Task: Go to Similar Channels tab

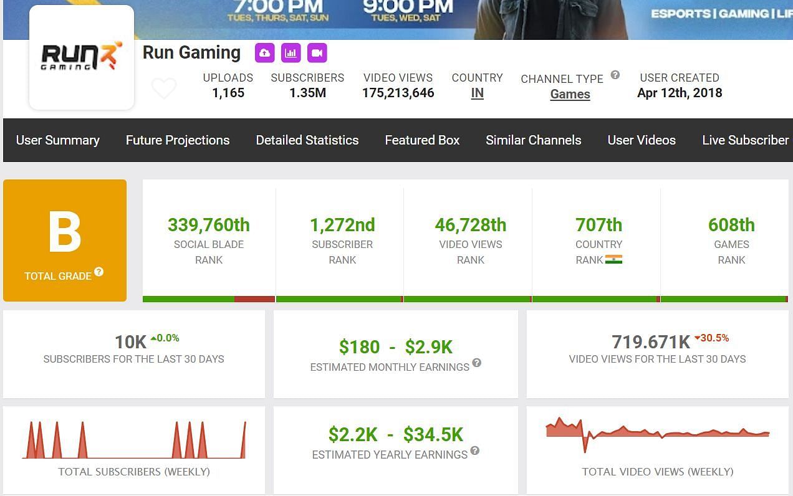Action: (x=534, y=140)
